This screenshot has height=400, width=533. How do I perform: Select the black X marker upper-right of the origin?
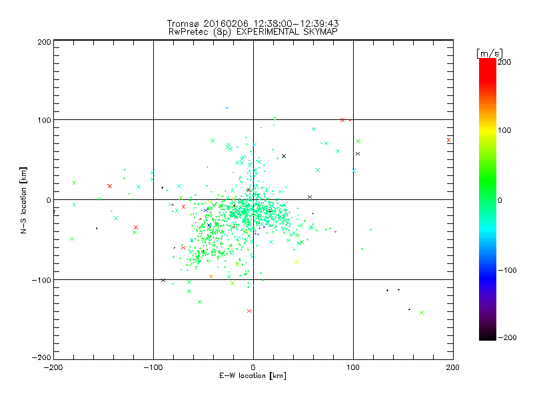click(284, 156)
